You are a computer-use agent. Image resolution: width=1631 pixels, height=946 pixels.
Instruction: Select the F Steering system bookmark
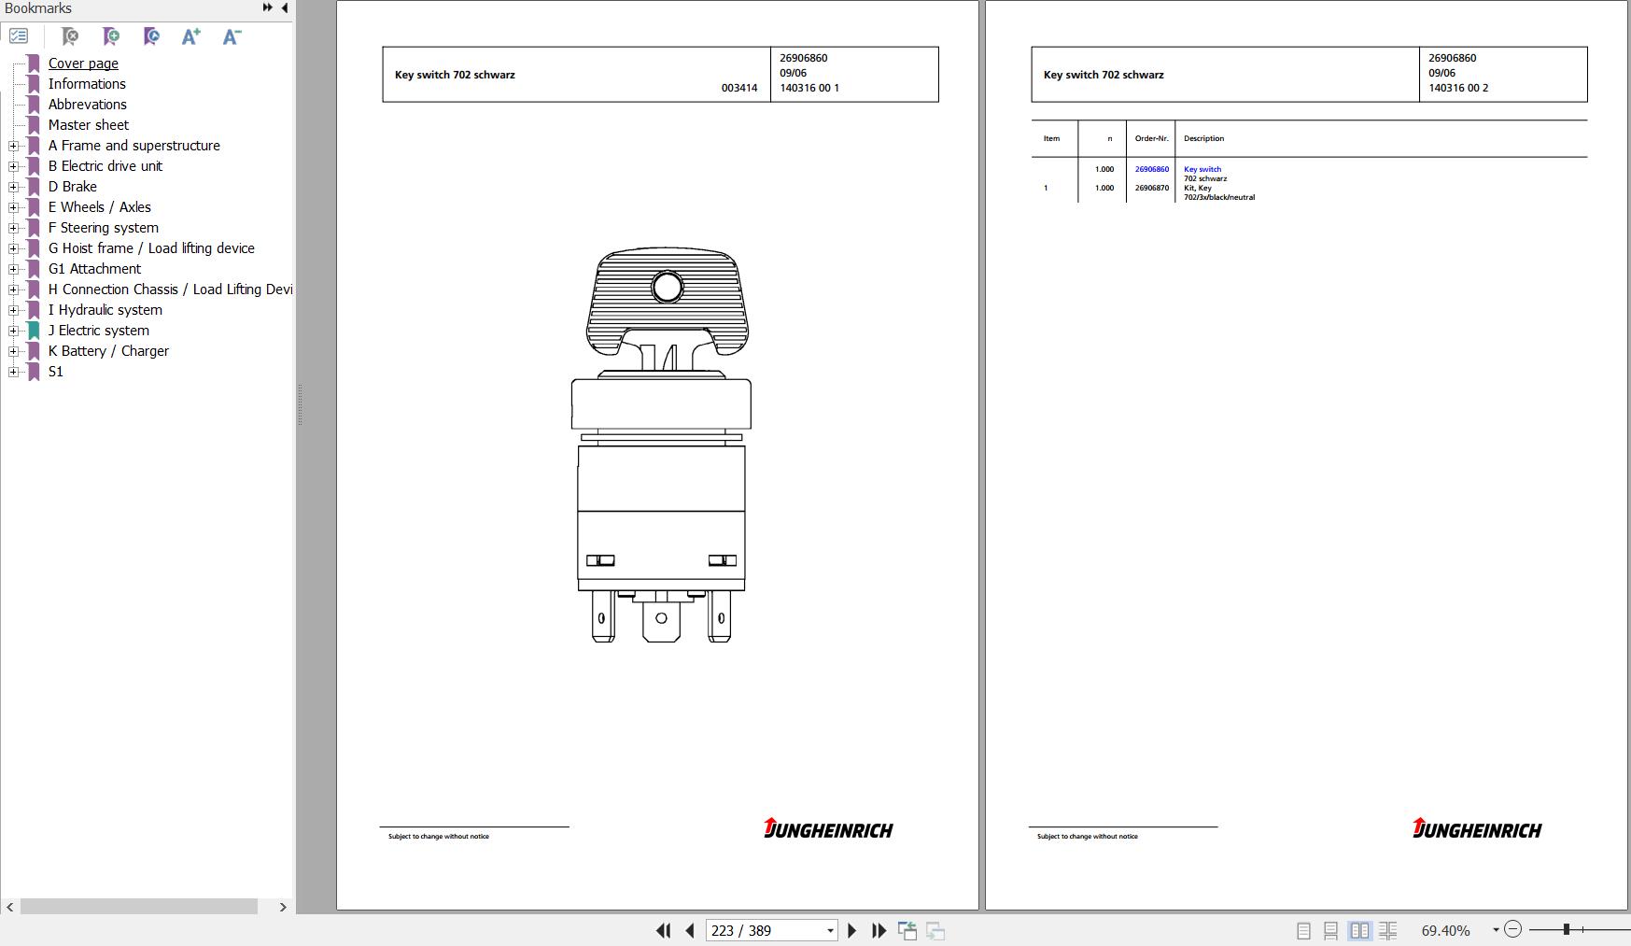click(104, 228)
